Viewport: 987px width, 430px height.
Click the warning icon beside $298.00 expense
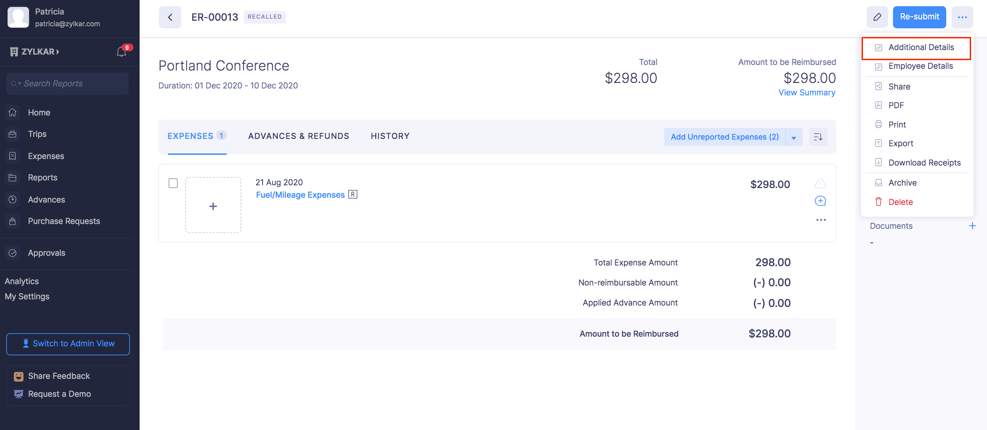820,184
